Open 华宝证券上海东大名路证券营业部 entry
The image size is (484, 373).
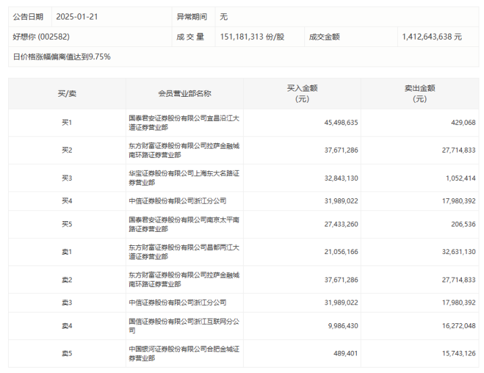click(184, 178)
